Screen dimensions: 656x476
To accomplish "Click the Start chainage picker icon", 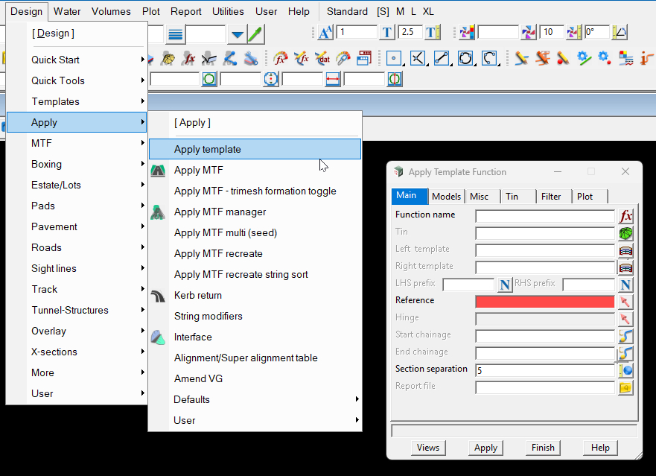I will click(x=625, y=336).
